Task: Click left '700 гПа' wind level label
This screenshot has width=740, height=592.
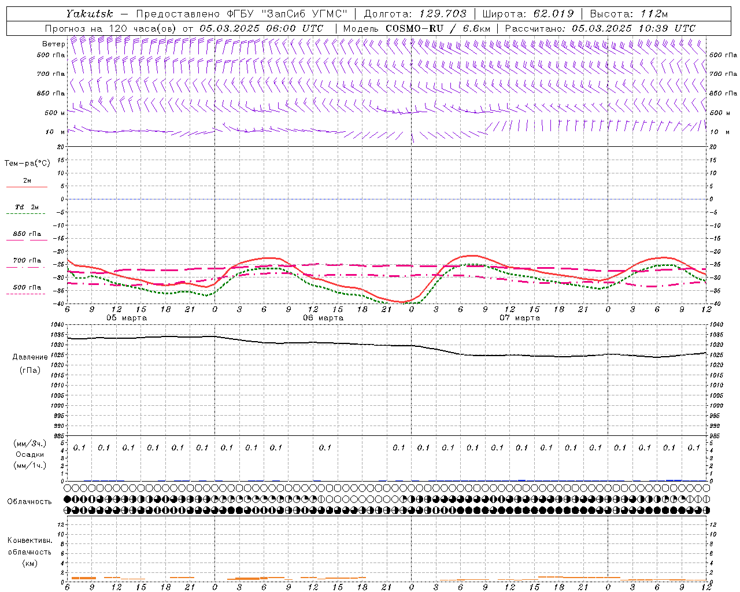Action: (x=51, y=74)
